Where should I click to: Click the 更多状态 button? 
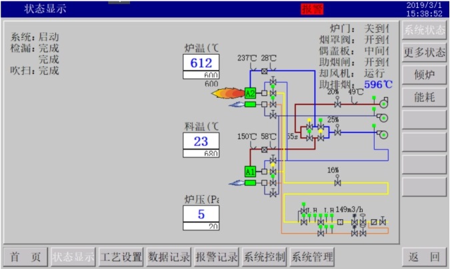425,52
